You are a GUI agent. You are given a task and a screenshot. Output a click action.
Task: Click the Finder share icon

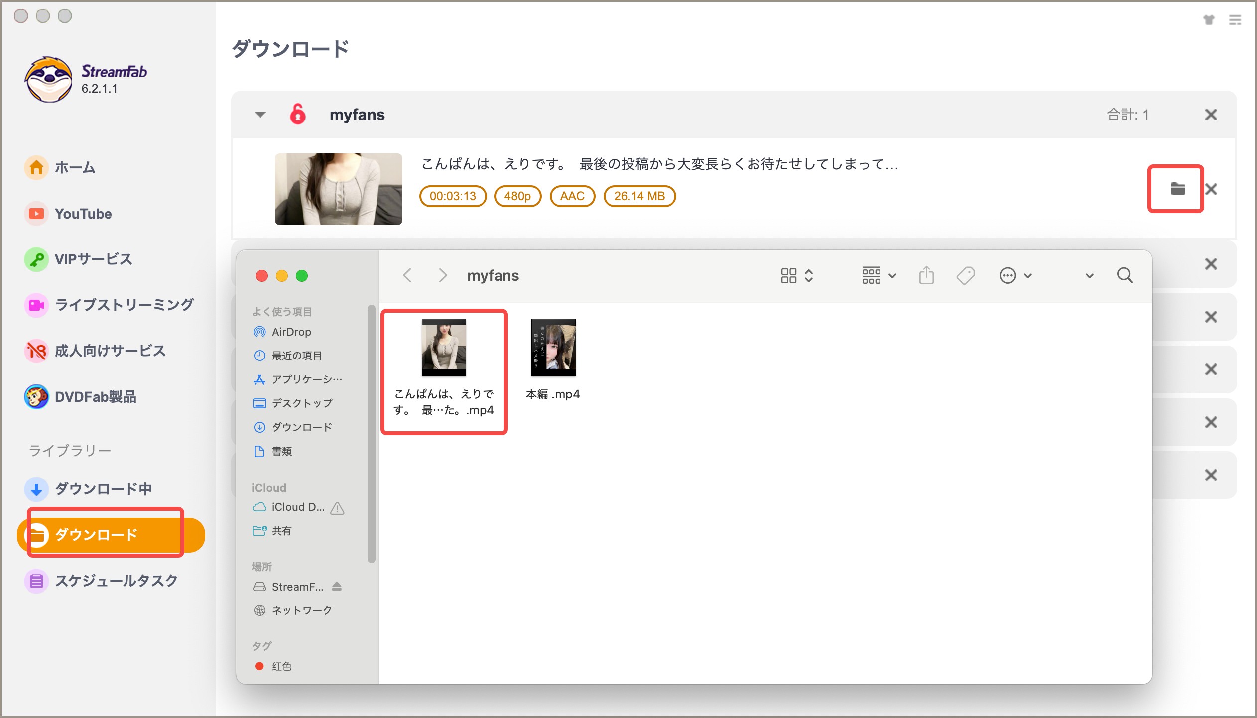click(x=926, y=275)
